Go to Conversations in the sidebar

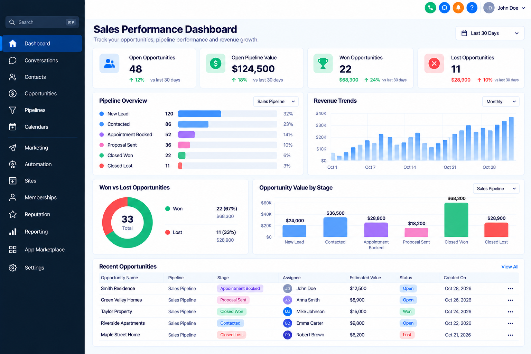click(x=42, y=60)
